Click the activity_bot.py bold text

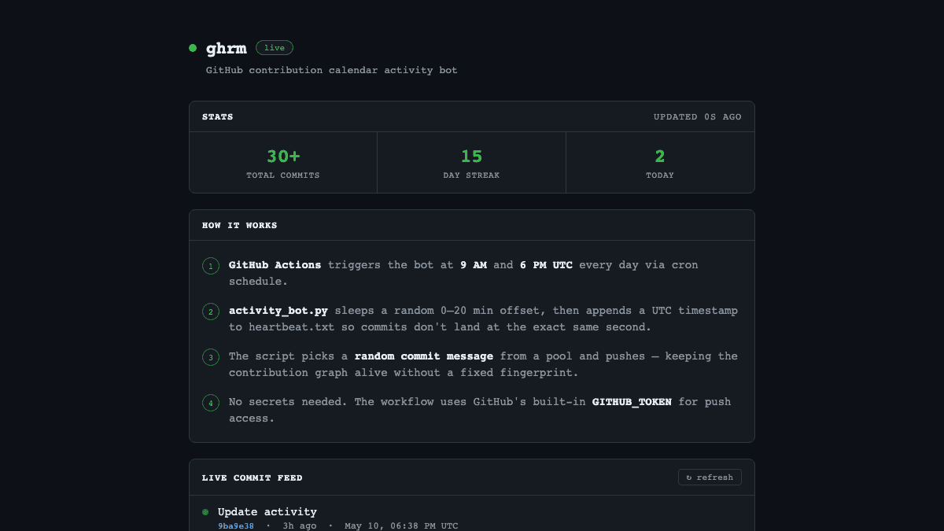coord(278,311)
